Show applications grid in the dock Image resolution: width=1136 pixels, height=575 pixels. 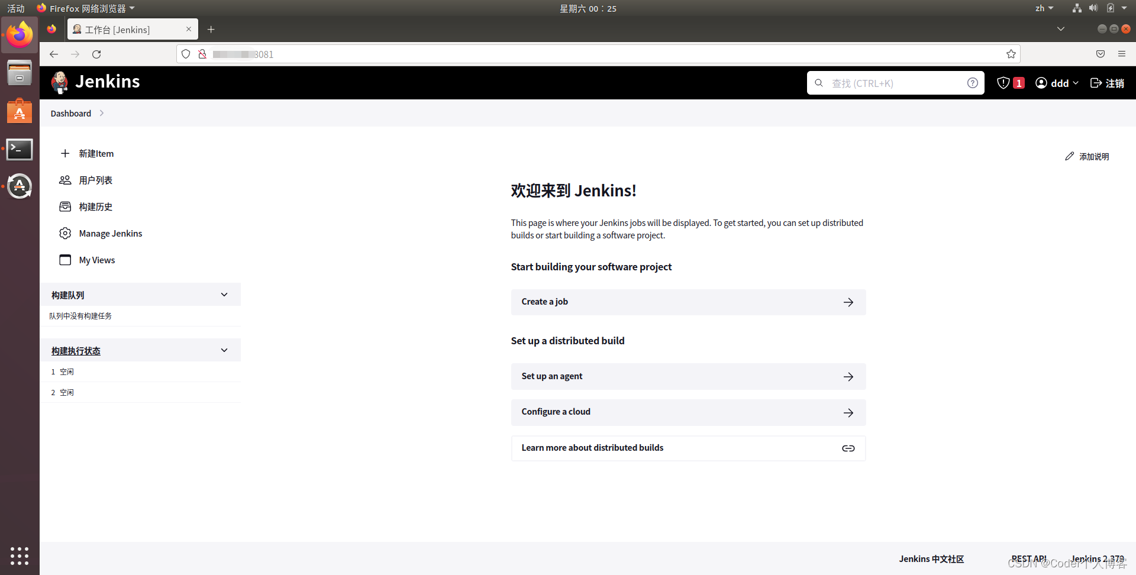[20, 556]
